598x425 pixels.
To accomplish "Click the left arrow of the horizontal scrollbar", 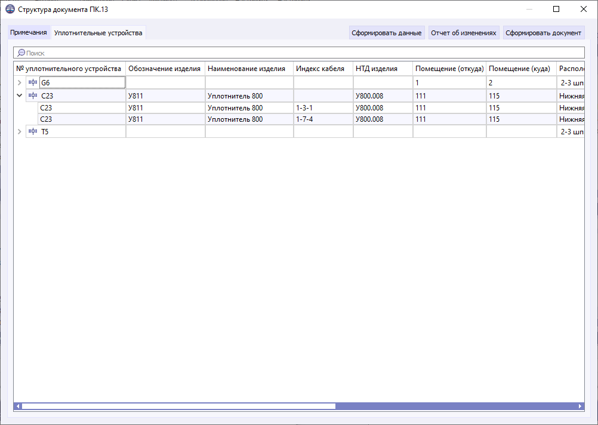I will [18, 405].
